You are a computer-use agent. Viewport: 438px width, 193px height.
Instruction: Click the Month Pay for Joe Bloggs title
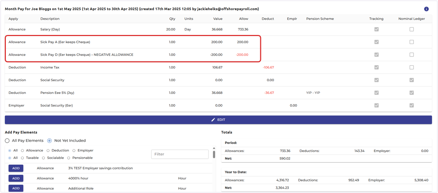pos(132,9)
